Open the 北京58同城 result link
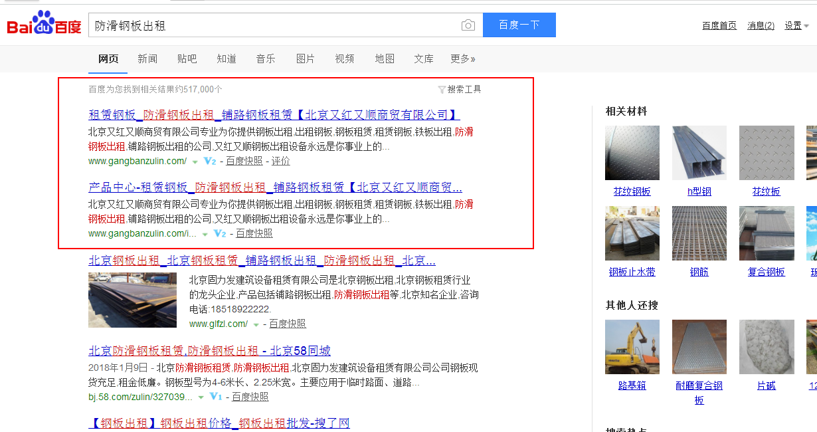 (209, 350)
